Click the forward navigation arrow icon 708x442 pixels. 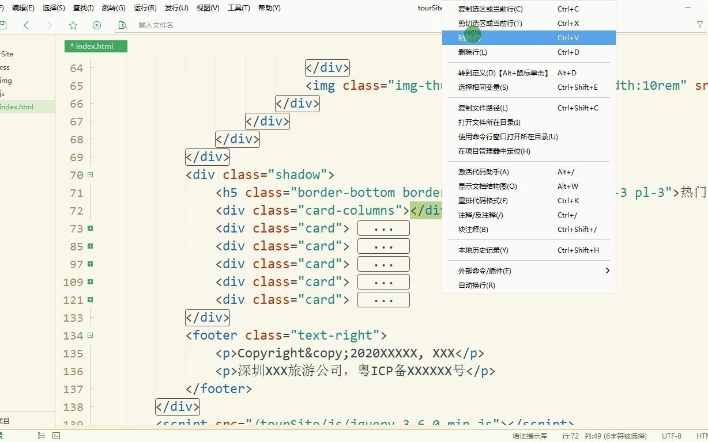(50, 25)
